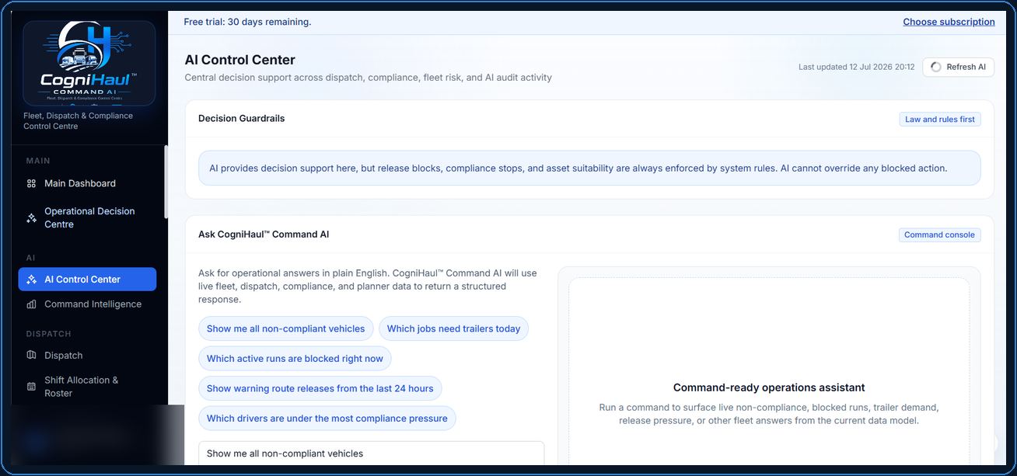Click the Operational Decision Centre sparkle icon

tap(31, 218)
